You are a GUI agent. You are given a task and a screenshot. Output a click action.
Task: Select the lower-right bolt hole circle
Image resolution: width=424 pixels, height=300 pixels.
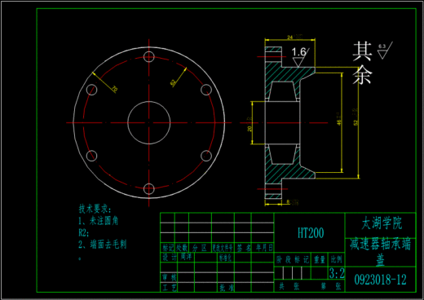[x=206, y=156]
